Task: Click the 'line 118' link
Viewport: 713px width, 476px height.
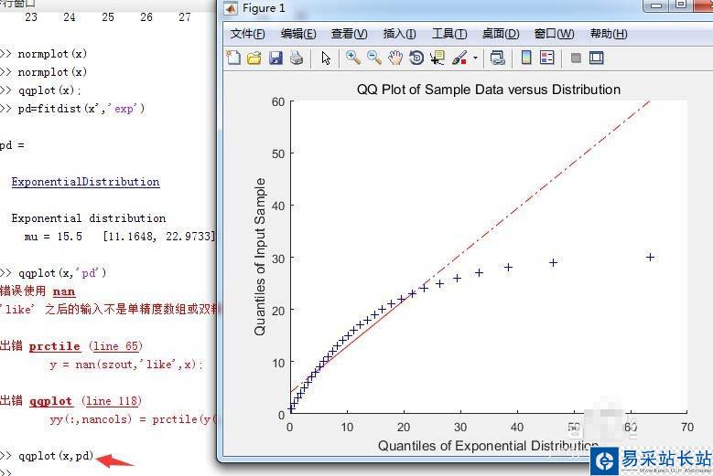Action: click(112, 401)
